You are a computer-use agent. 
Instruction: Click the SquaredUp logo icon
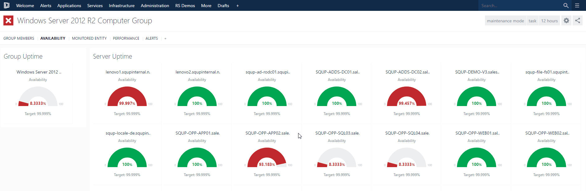[7, 6]
